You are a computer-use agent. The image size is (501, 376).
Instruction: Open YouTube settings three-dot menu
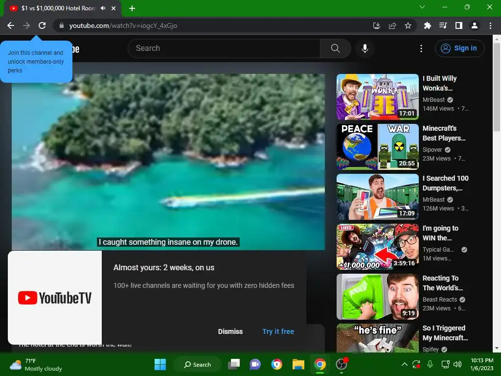(x=421, y=48)
